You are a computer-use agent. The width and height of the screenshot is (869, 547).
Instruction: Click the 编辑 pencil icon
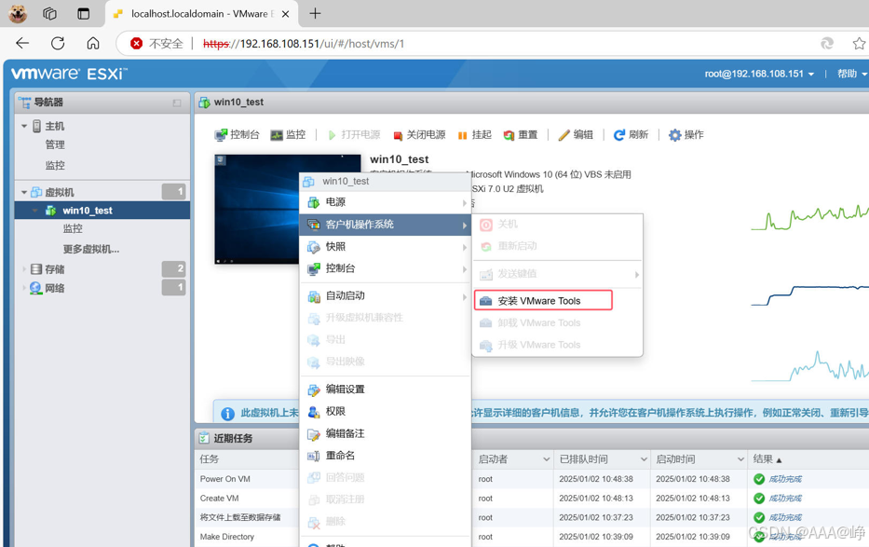[x=563, y=135]
